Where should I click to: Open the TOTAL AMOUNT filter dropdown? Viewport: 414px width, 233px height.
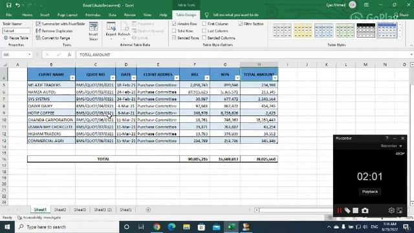coord(275,78)
